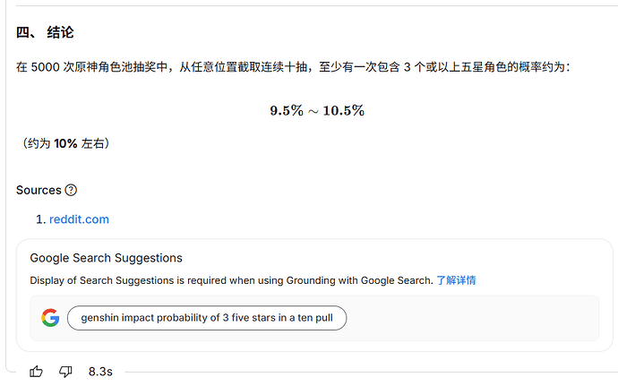Click the thumbs down feedback icon

(65, 372)
